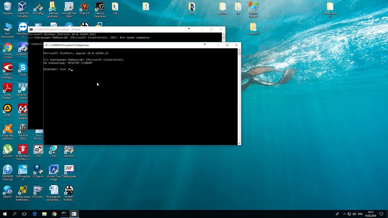Select the Advanced Scanner desktop icon

(x=23, y=91)
